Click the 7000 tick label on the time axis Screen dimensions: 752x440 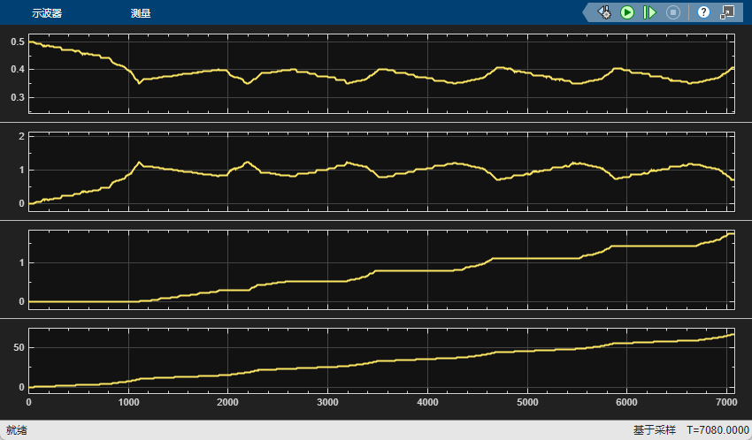click(726, 402)
